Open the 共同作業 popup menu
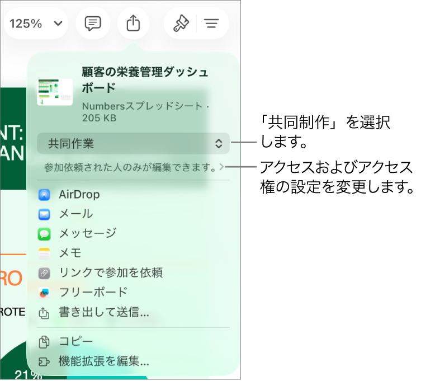Viewport: 421px width, 381px height. pyautogui.click(x=134, y=143)
